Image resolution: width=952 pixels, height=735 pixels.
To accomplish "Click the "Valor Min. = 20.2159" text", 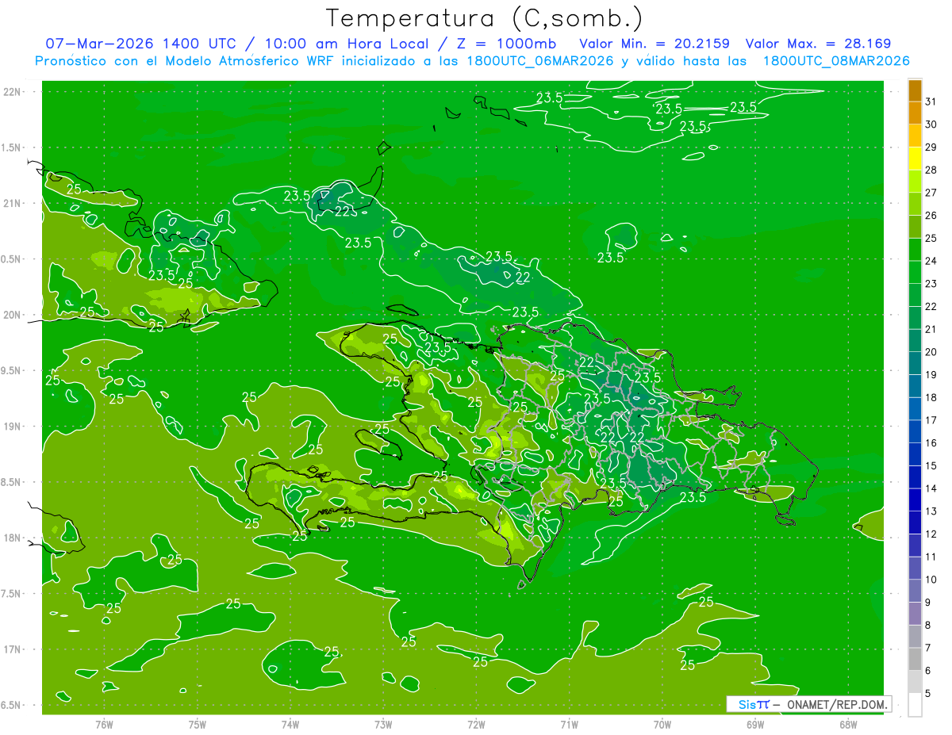I will pos(654,44).
